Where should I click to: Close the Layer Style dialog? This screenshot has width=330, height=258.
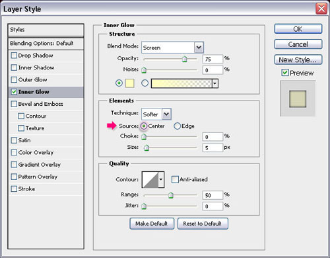321,9
